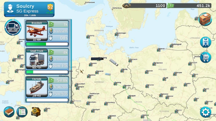Viewport: 216px width, 121px height.
Task: Open the checklist tasks icon
Action: (22, 112)
